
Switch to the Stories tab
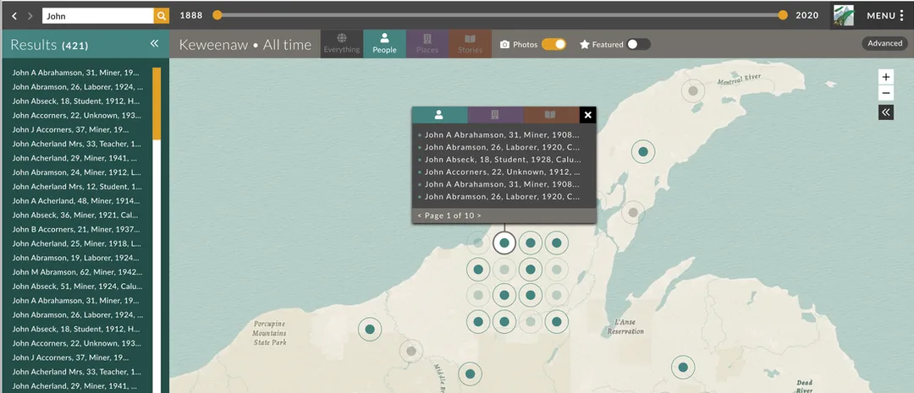point(470,44)
